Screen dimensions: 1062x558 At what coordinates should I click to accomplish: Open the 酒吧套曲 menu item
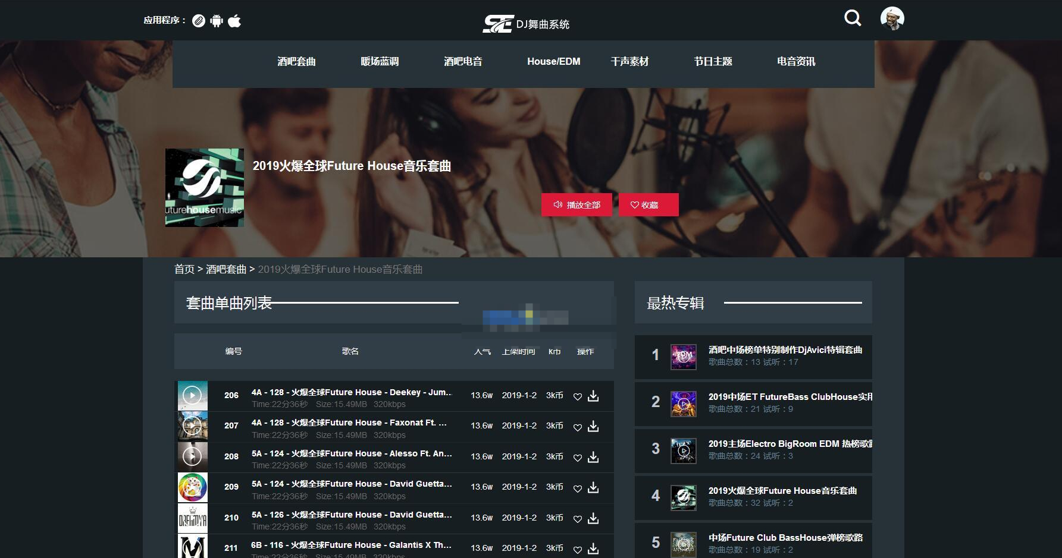[x=296, y=61]
